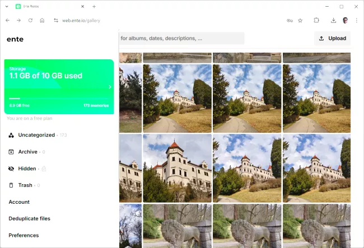Open browser downloads icon
This screenshot has height=248, width=364.
[x=333, y=20]
